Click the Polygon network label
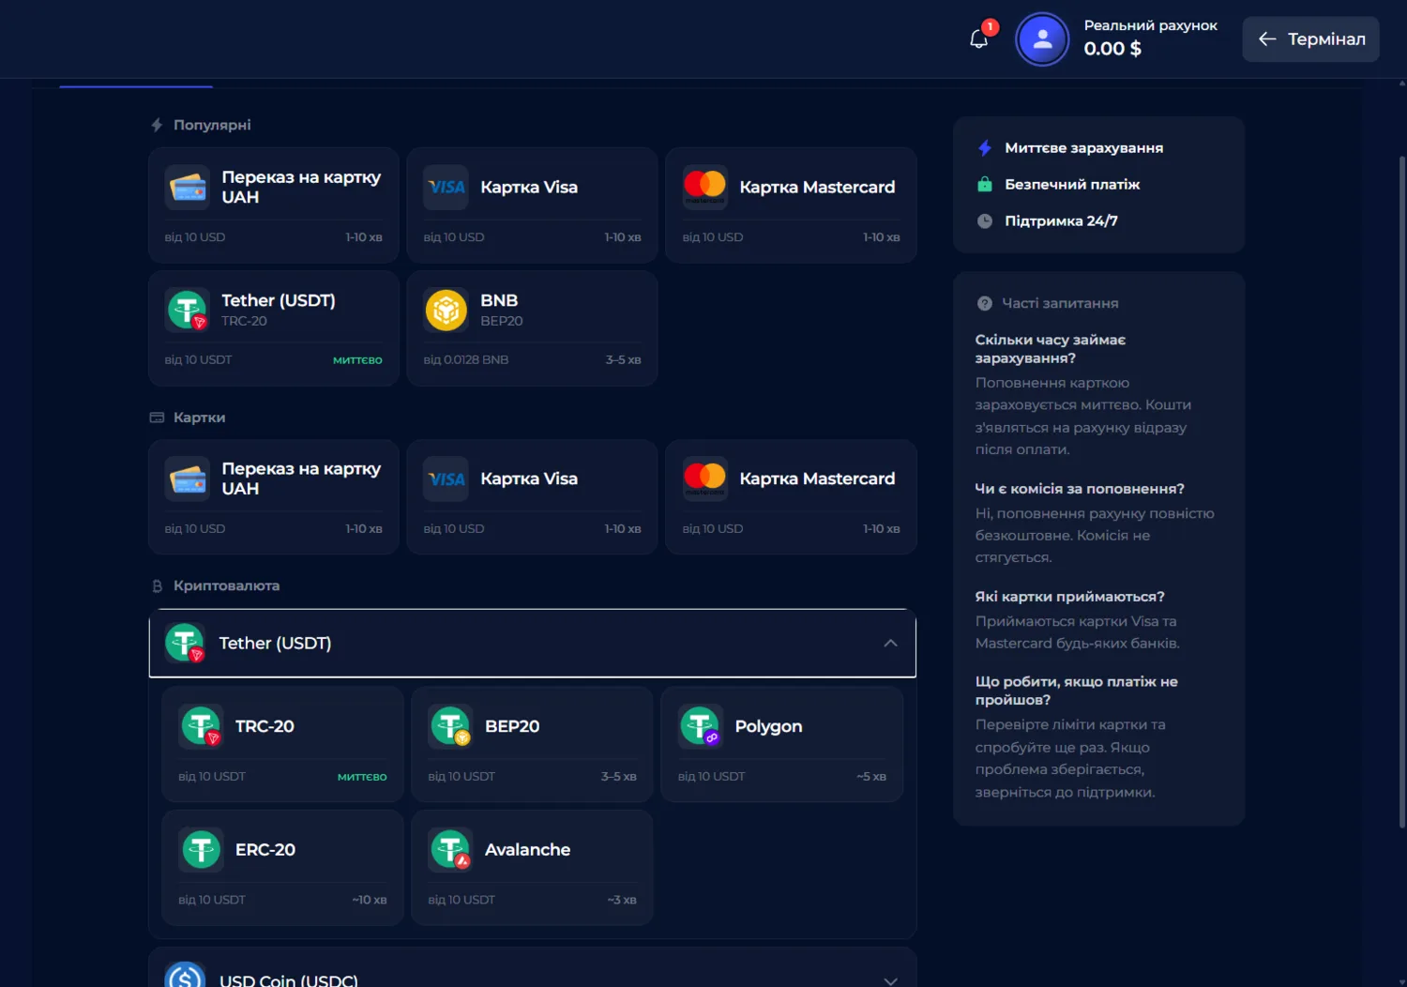 [768, 726]
